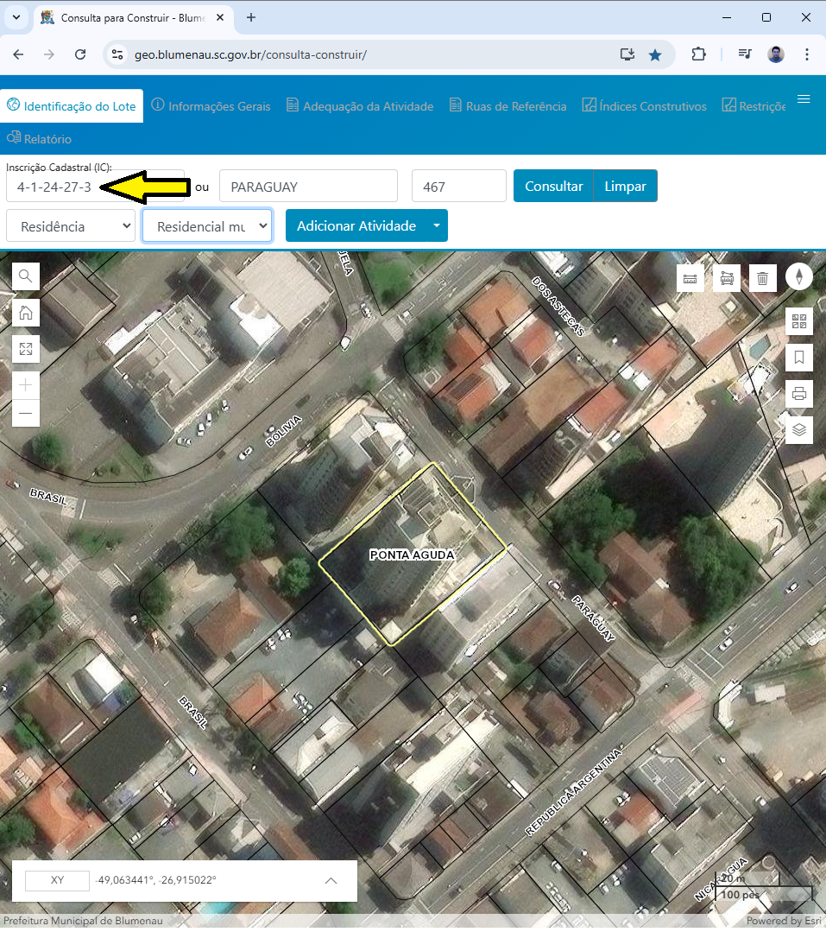Open the layers list
The height and width of the screenshot is (932, 826).
point(798,429)
